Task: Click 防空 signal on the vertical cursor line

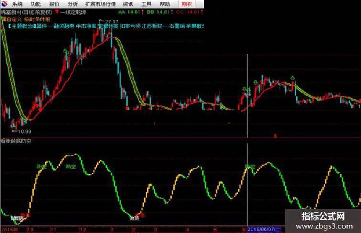Action: 250,166
